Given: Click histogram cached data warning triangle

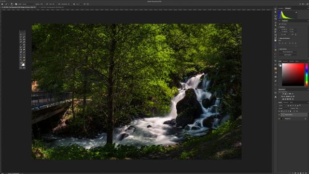Looking at the screenshot, I should (x=296, y=12).
